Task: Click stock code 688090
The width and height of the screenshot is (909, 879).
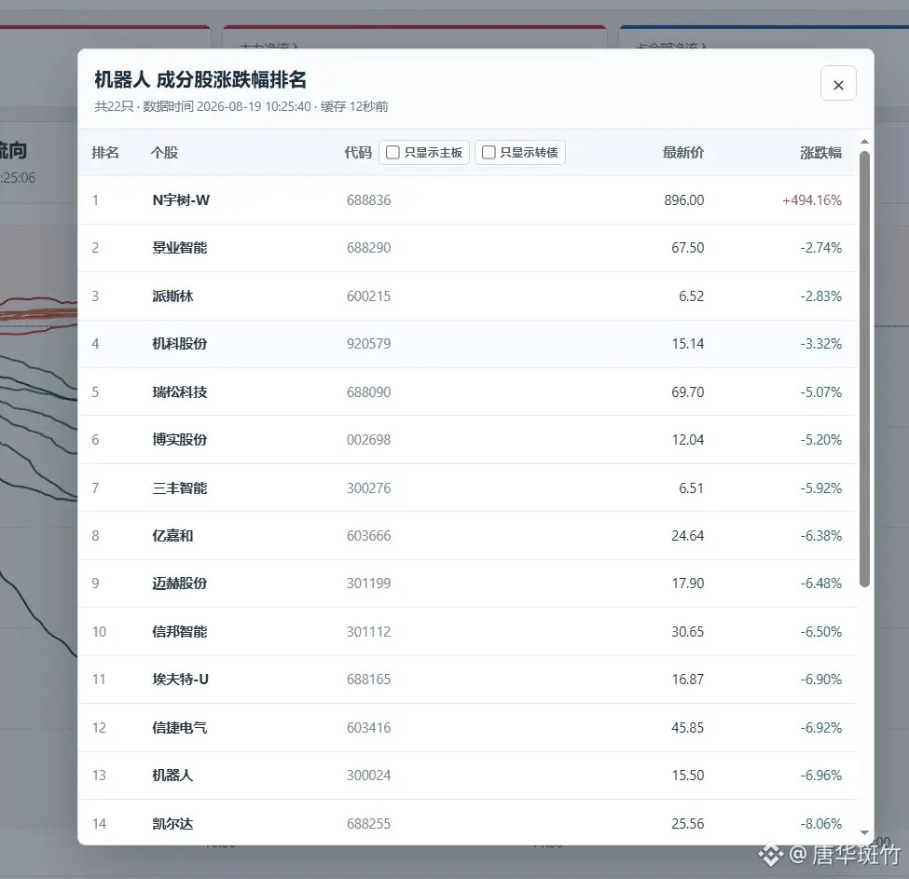Action: (368, 392)
